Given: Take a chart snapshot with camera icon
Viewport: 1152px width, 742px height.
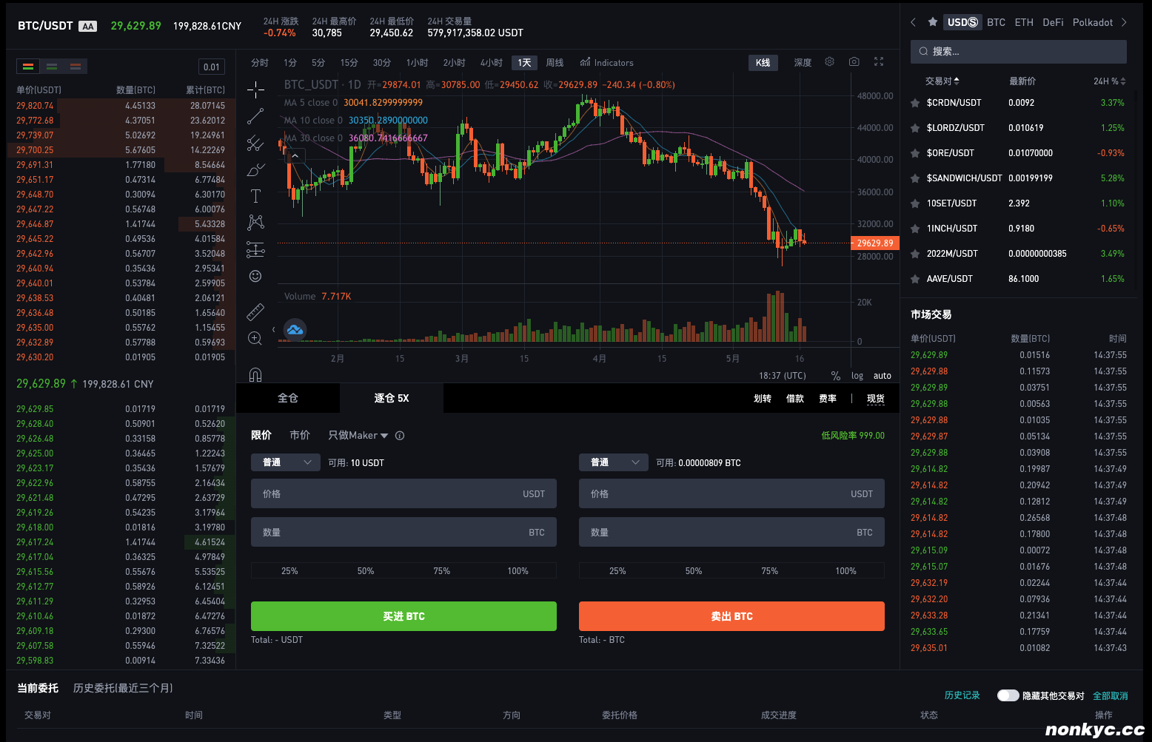Looking at the screenshot, I should (854, 62).
